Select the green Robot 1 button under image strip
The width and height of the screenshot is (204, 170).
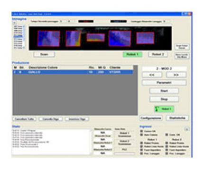(x=132, y=54)
